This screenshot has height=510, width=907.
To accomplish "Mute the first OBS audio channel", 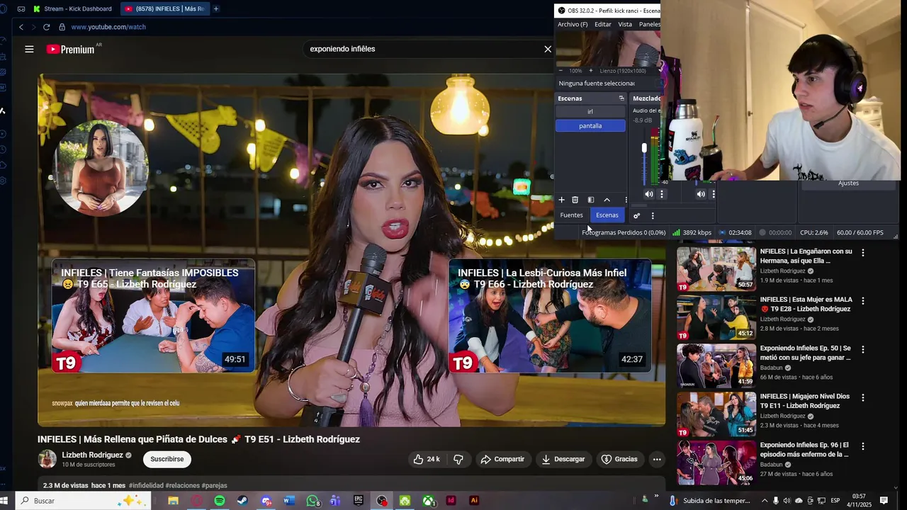I will pyautogui.click(x=648, y=194).
